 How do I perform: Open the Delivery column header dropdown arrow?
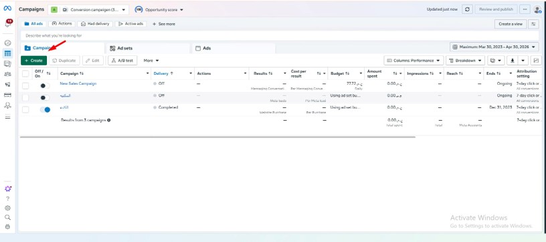(x=191, y=73)
